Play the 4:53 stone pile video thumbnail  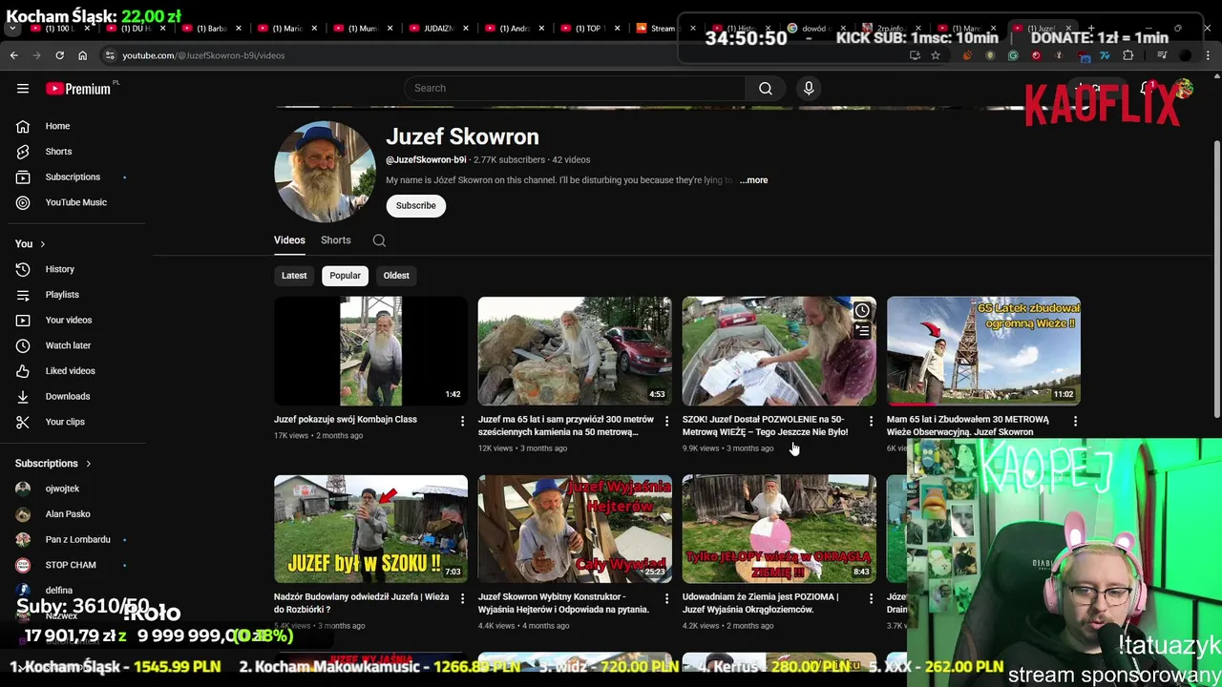coord(575,351)
